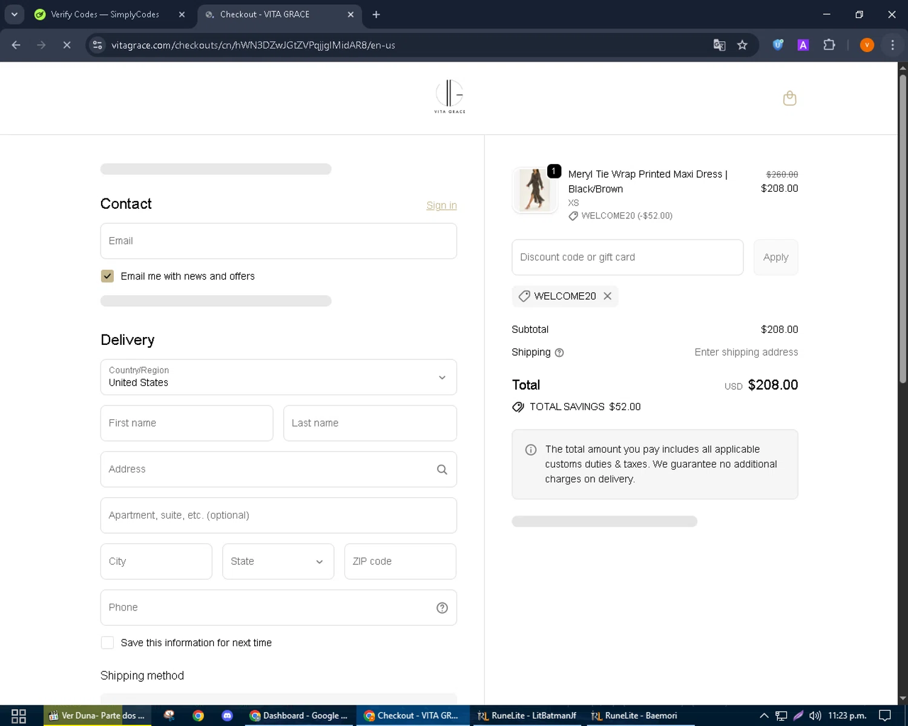The height and width of the screenshot is (726, 908).
Task: Click the address search magnifier icon
Action: tap(442, 469)
